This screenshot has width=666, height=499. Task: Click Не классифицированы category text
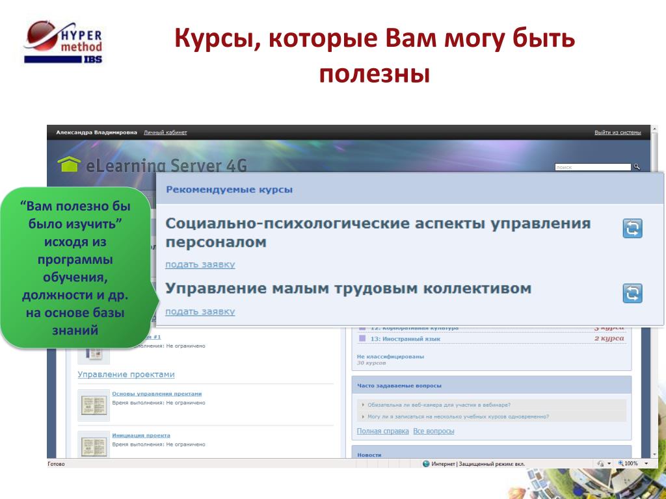[x=390, y=357]
